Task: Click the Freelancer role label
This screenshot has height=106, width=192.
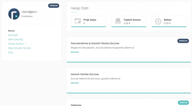Action: click(27, 16)
